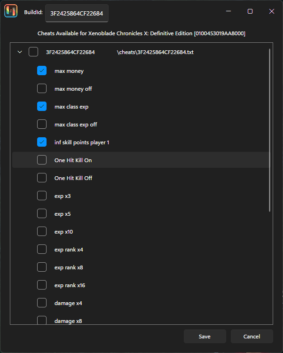Click the Ryujinx app logo icon
The width and height of the screenshot is (283, 353).
click(x=11, y=11)
